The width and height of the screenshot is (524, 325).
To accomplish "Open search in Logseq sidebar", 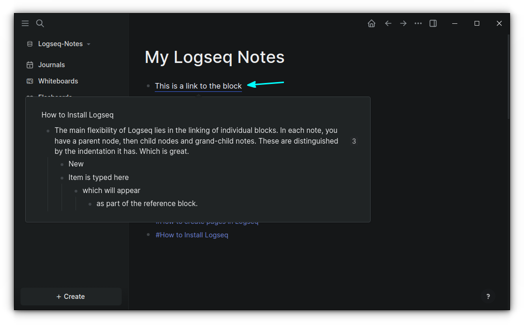I will point(40,23).
